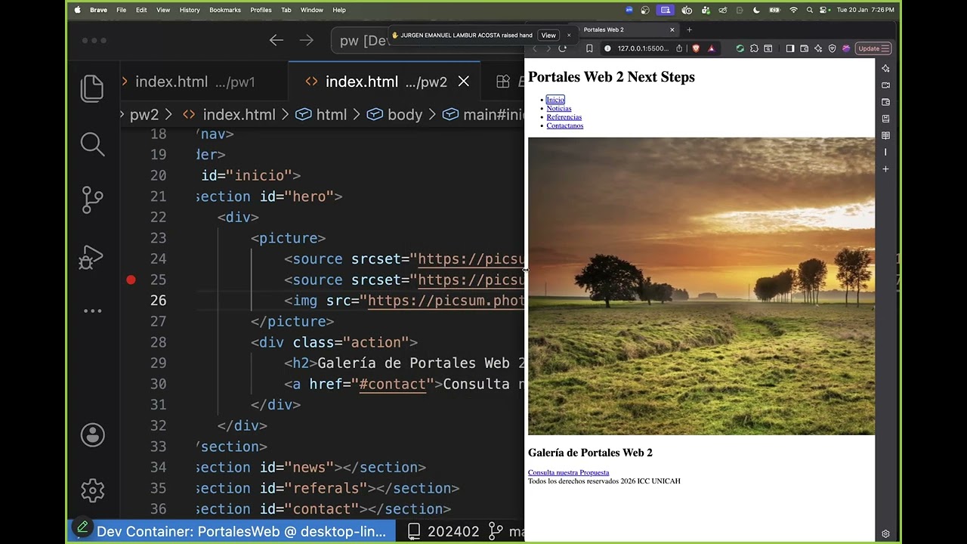The height and width of the screenshot is (544, 967).
Task: Open the Profiles menu
Action: pyautogui.click(x=261, y=10)
